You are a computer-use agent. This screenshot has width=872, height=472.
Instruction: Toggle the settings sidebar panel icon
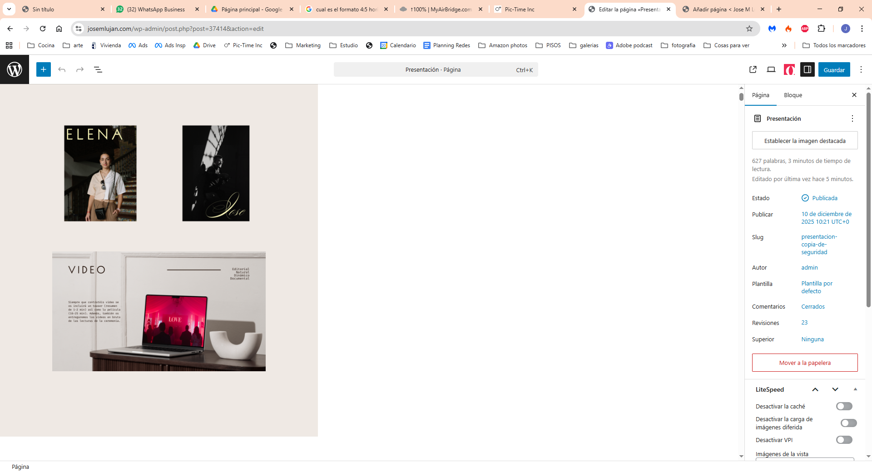(808, 69)
